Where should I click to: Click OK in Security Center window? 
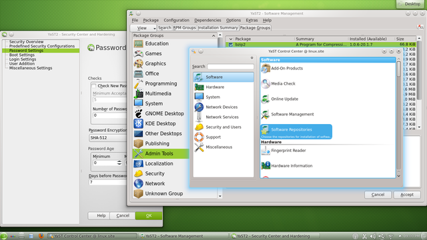pyautogui.click(x=149, y=215)
